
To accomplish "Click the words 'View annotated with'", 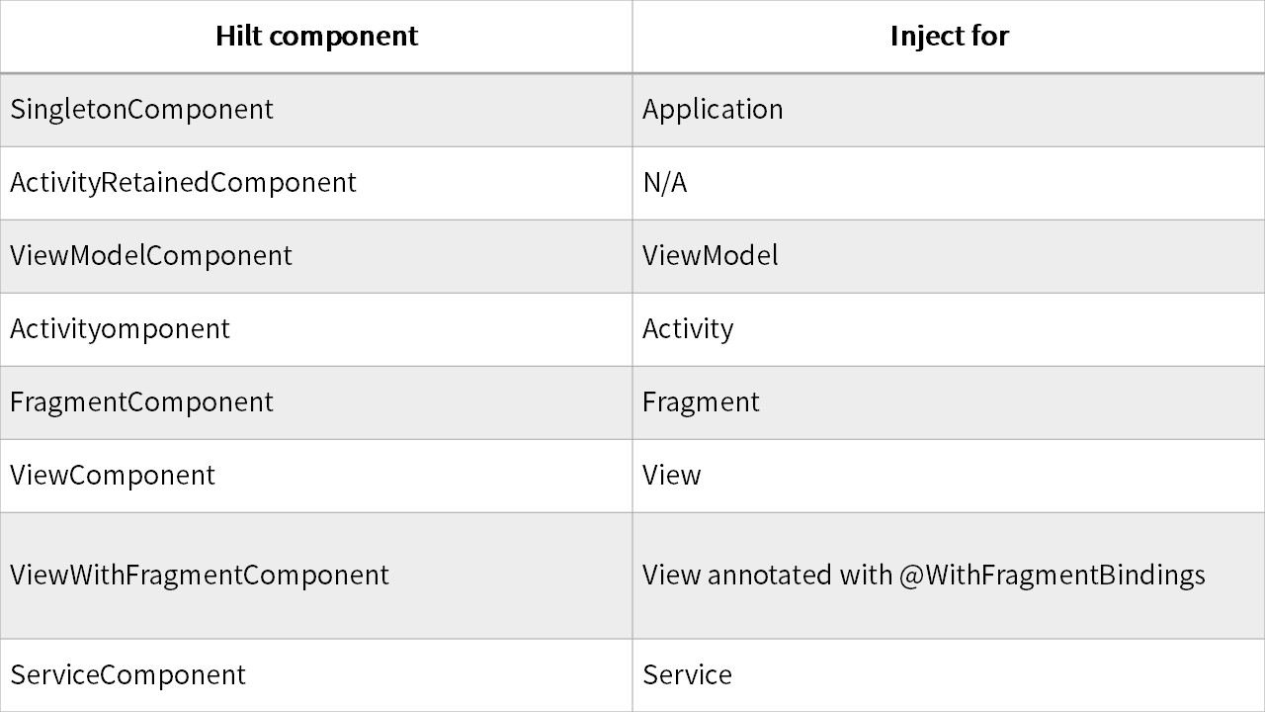I will point(768,576).
